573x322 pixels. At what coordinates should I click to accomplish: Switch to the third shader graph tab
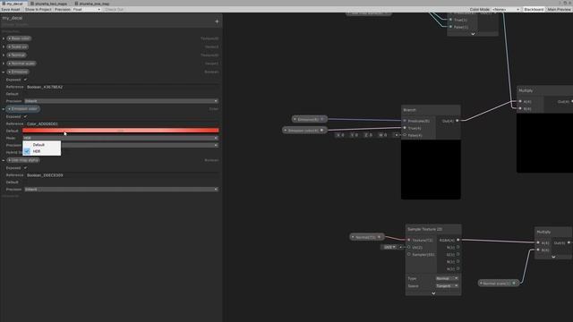coord(92,4)
